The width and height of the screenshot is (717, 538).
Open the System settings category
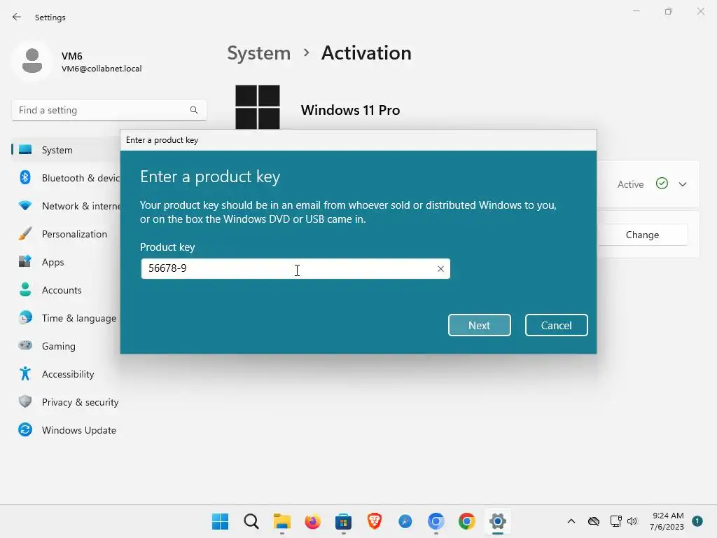coord(67,150)
